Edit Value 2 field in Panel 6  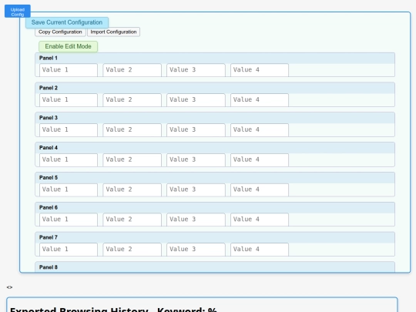(x=133, y=220)
